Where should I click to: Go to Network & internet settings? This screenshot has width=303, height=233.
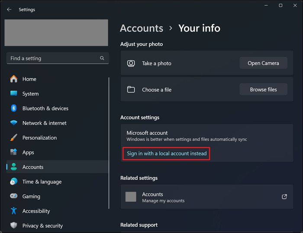click(44, 123)
